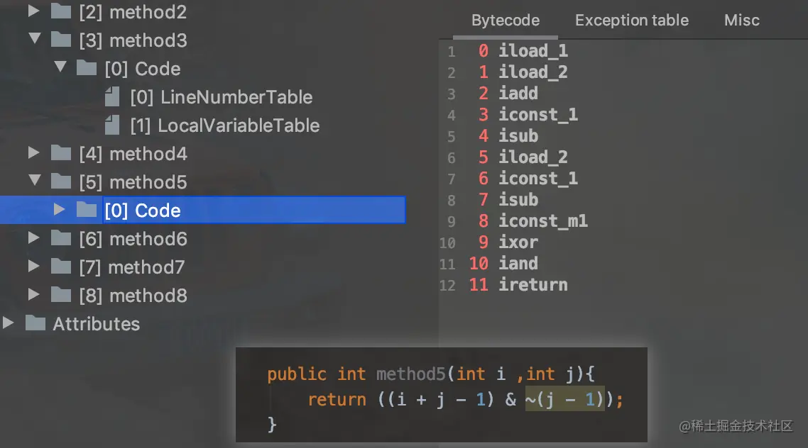Click the Attributes folder icon
Screen dimensions: 808x448
[x=35, y=323]
